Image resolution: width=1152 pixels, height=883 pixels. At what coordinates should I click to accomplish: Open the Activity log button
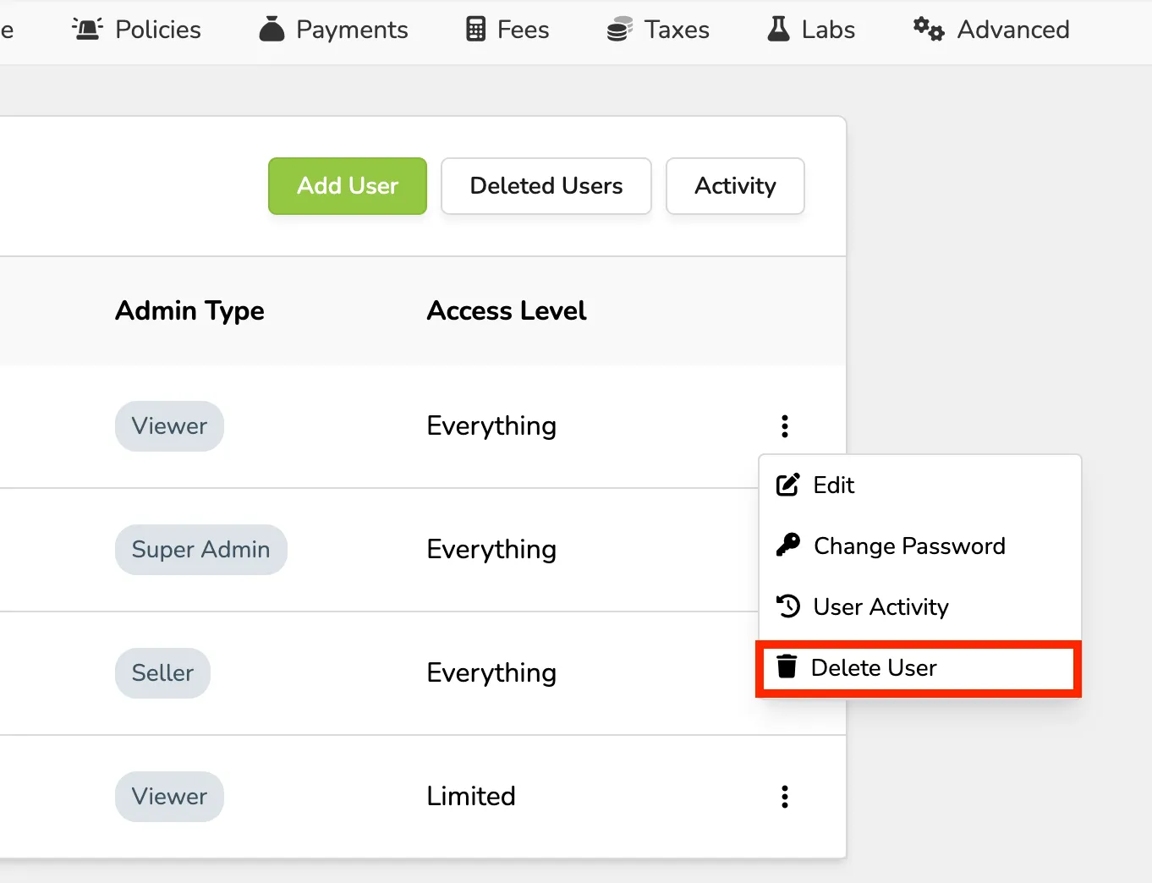pos(735,186)
